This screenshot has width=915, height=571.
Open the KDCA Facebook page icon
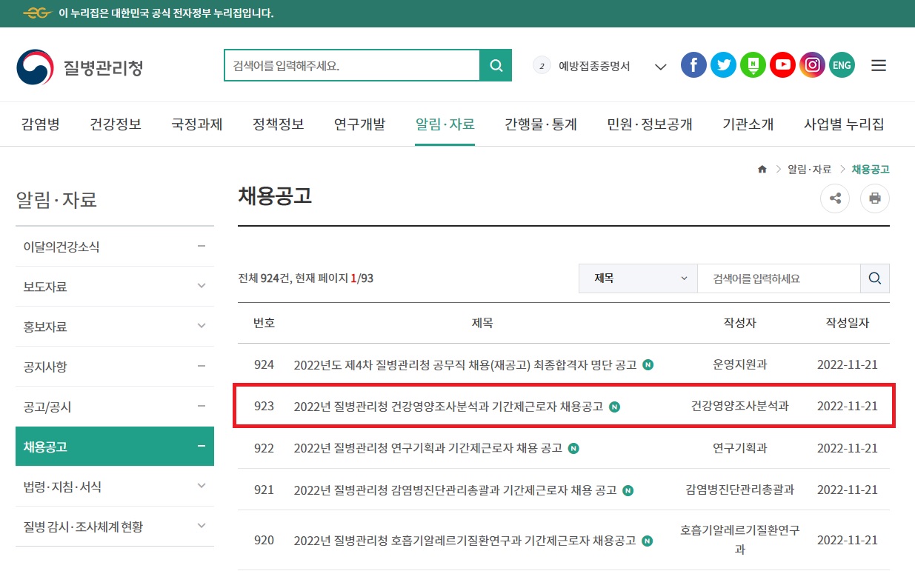click(x=693, y=65)
